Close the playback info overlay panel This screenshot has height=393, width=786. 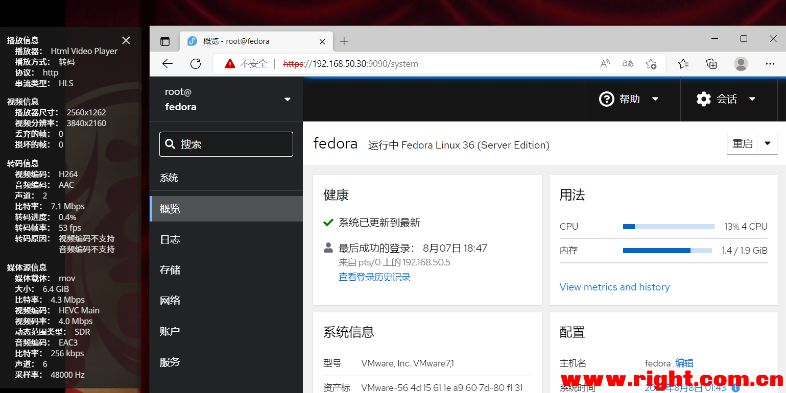click(126, 40)
